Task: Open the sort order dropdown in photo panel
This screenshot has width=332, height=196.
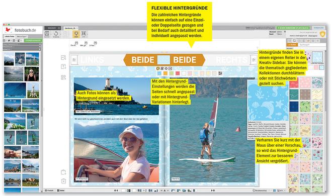Action: point(9,40)
